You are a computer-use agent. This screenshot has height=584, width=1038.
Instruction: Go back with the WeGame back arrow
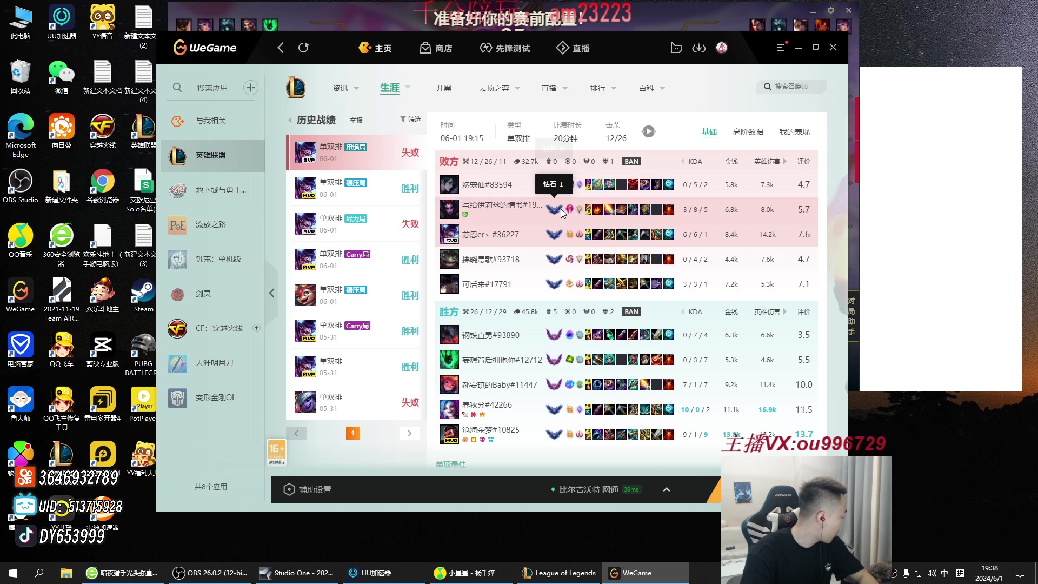(x=281, y=48)
